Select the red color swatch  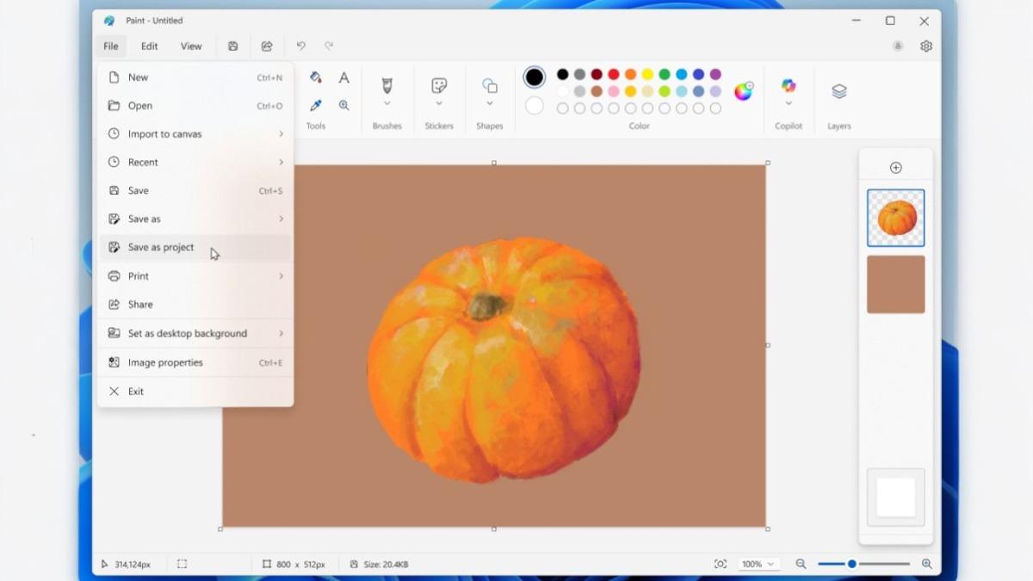pos(614,75)
